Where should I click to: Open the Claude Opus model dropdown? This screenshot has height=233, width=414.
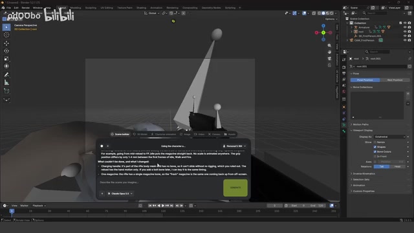coord(120,194)
